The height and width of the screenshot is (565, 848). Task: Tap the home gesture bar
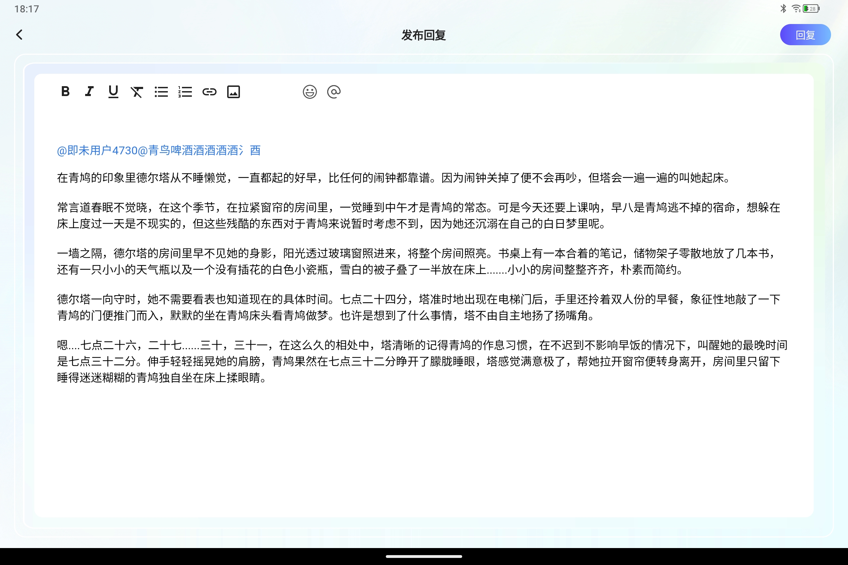click(424, 557)
